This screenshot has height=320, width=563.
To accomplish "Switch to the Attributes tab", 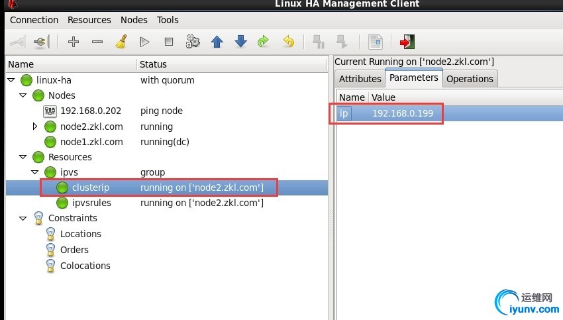I will coord(360,79).
